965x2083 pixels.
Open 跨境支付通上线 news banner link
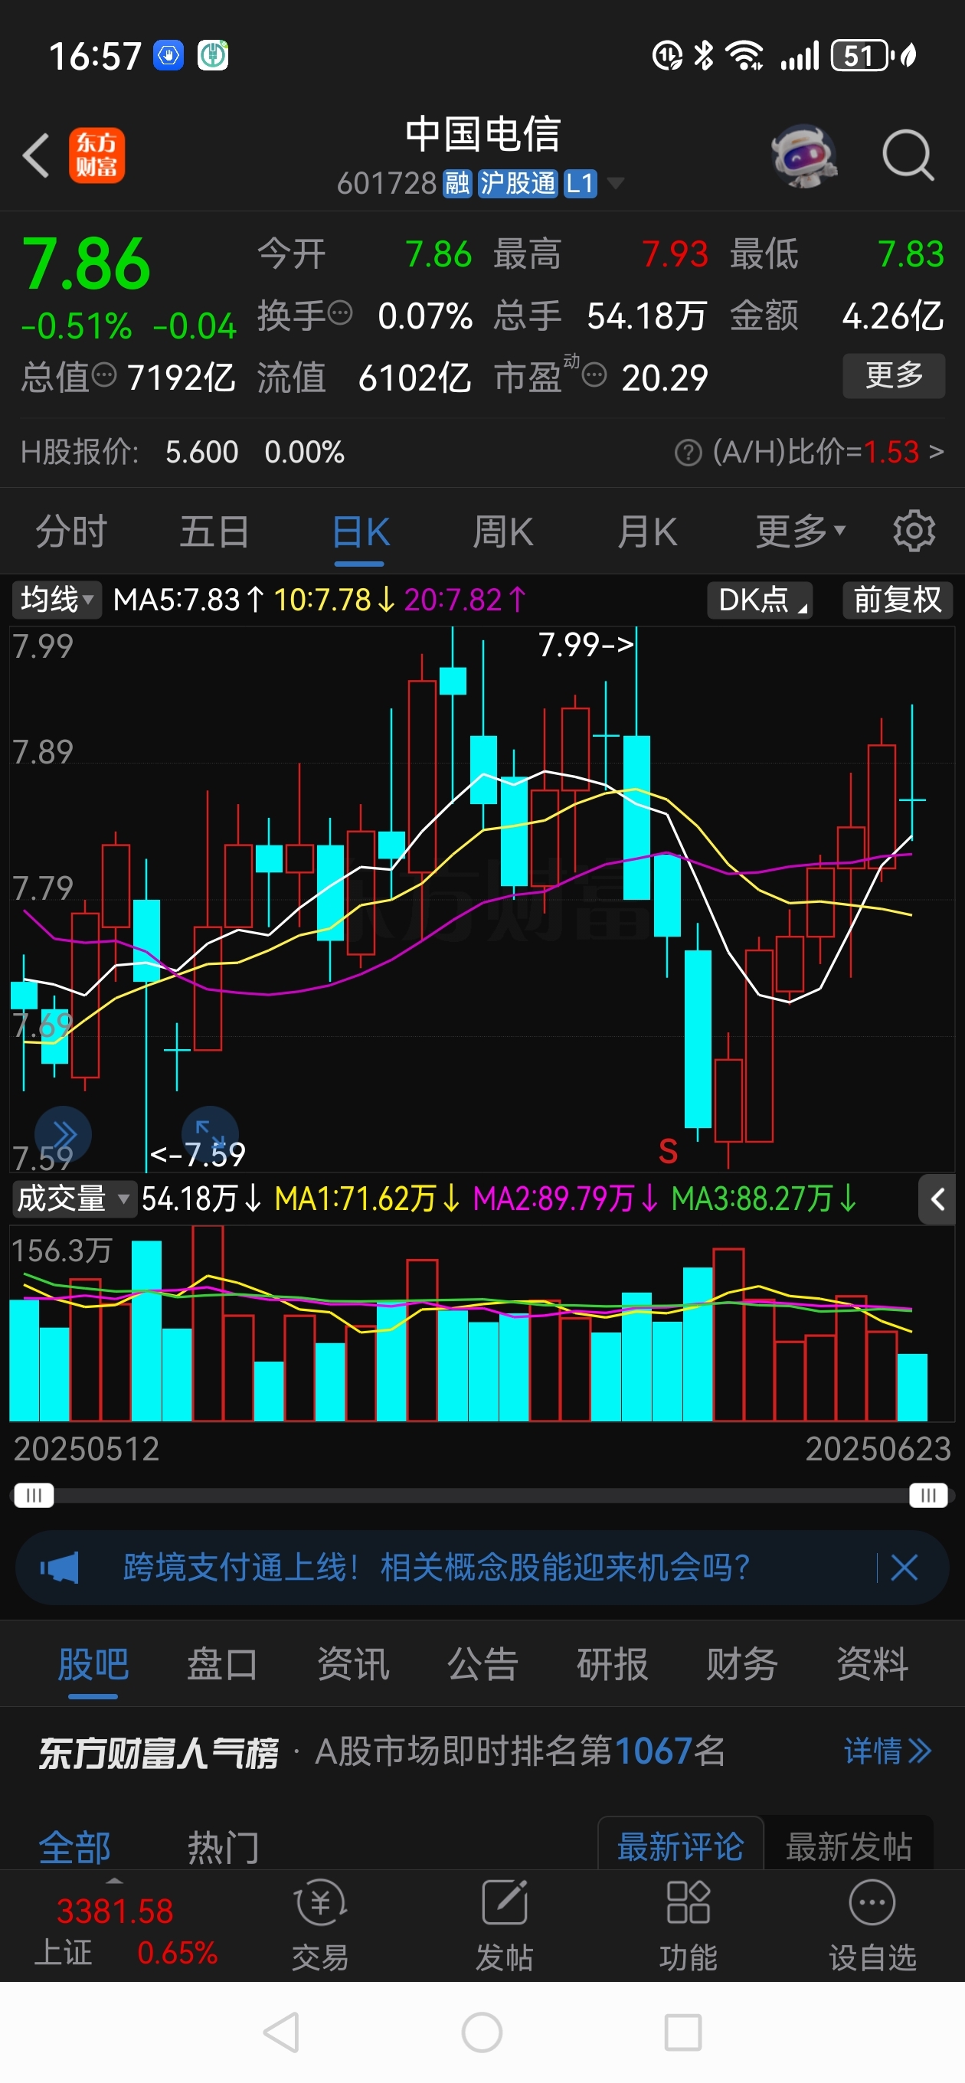pos(437,1568)
